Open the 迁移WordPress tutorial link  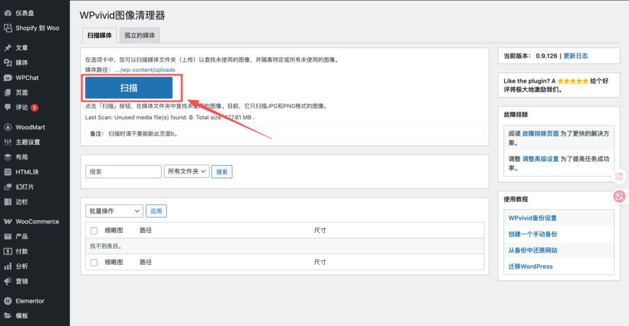click(x=530, y=266)
